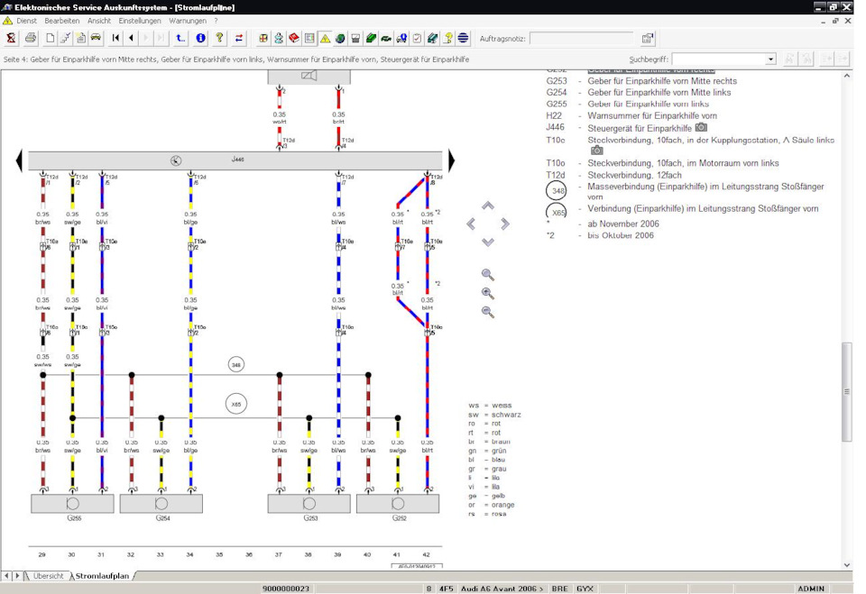The width and height of the screenshot is (866, 594).
Task: Open the Einstellungen menu
Action: click(x=140, y=21)
